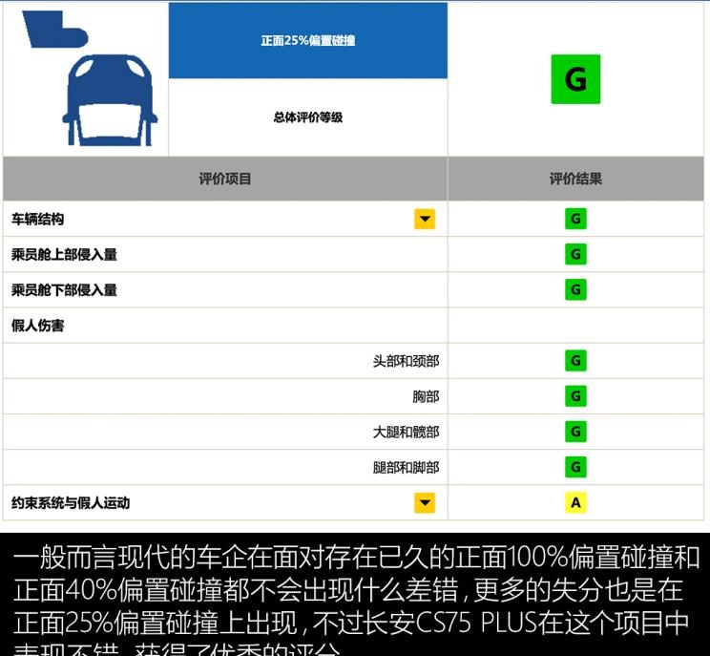Select the 车辆结构 row label
This screenshot has width=710, height=656.
37,220
